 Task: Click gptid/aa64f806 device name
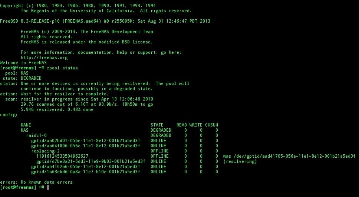pos(86,146)
